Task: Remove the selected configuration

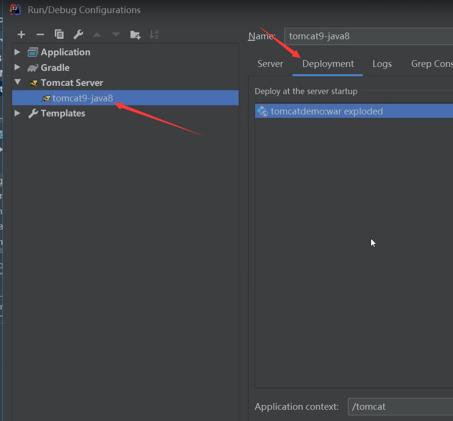Action: pyautogui.click(x=40, y=34)
